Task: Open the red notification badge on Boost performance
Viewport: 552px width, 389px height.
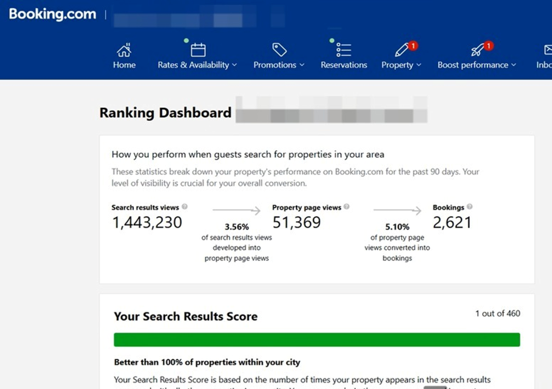Action: point(488,46)
